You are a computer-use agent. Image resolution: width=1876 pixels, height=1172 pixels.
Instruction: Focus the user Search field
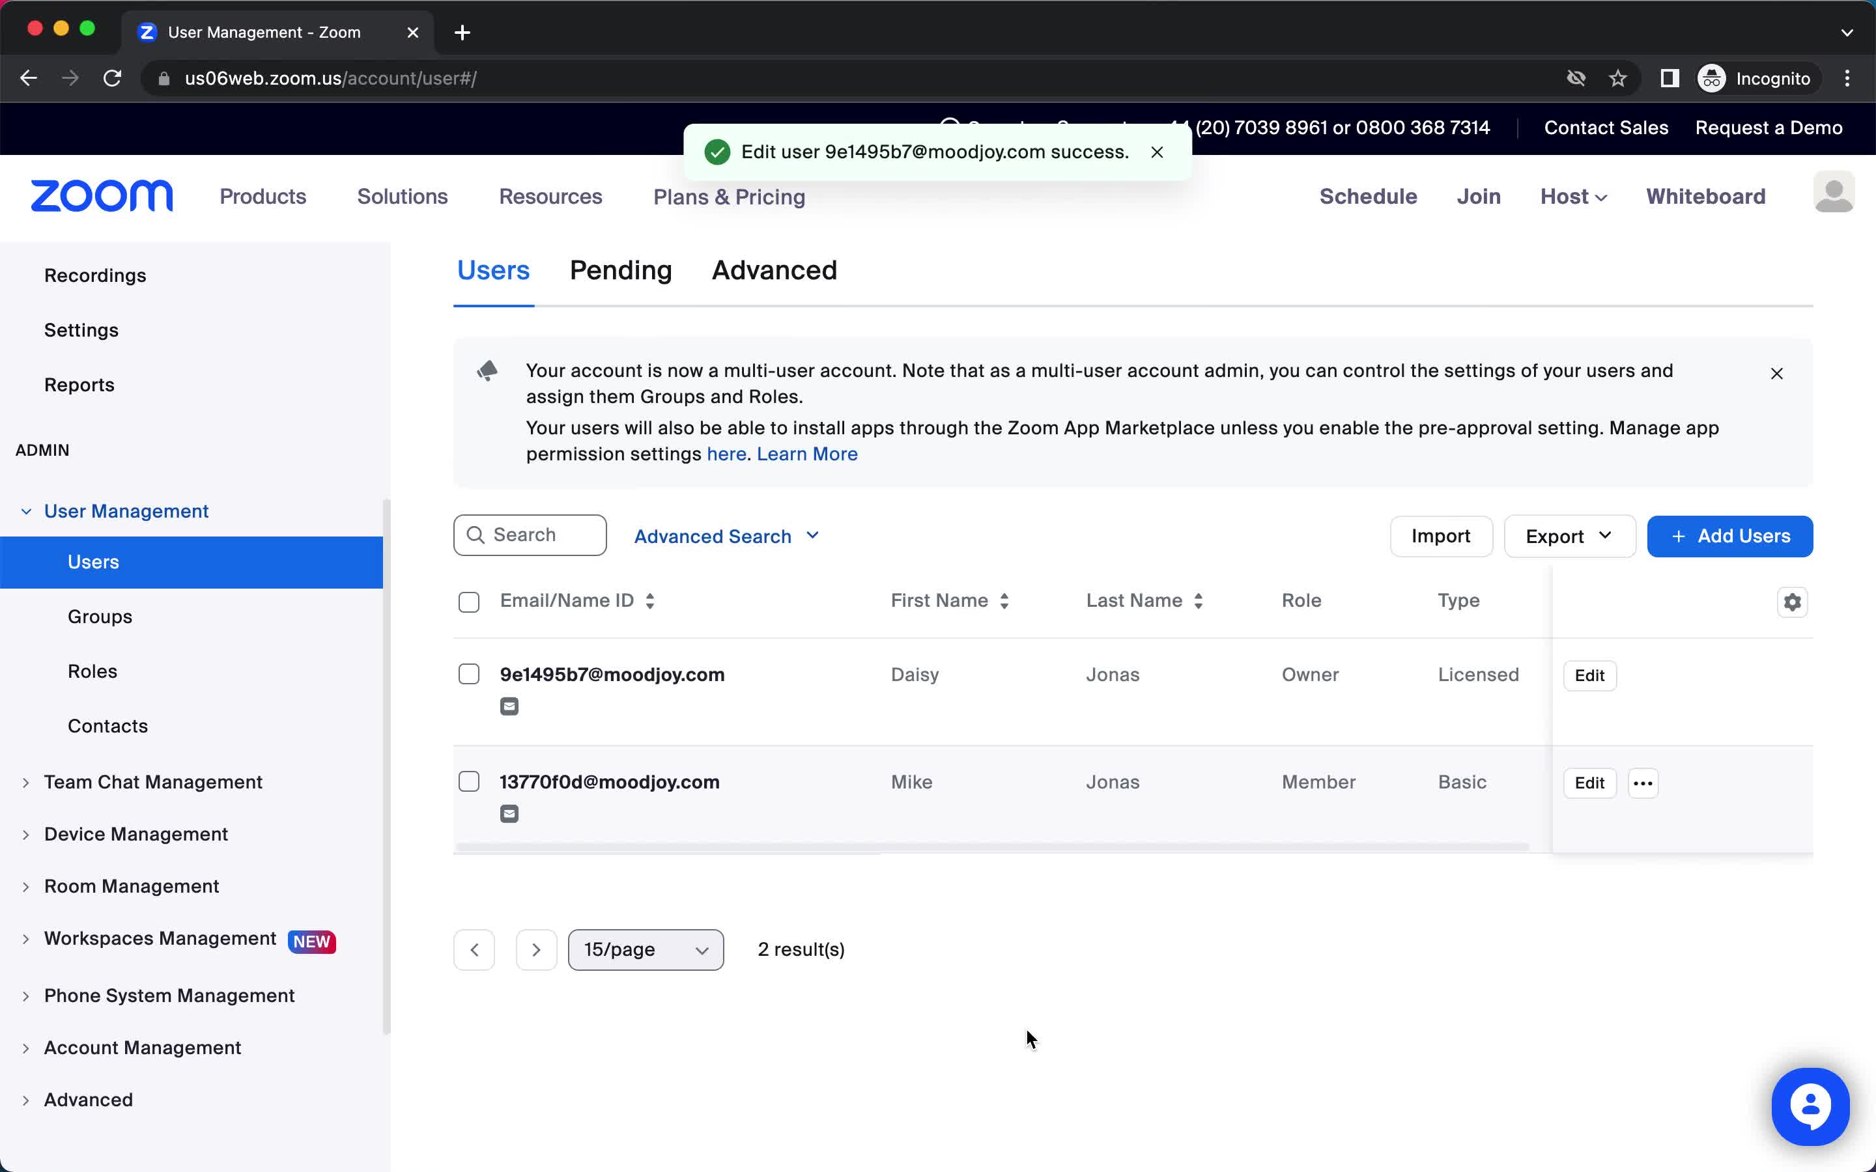pos(530,536)
